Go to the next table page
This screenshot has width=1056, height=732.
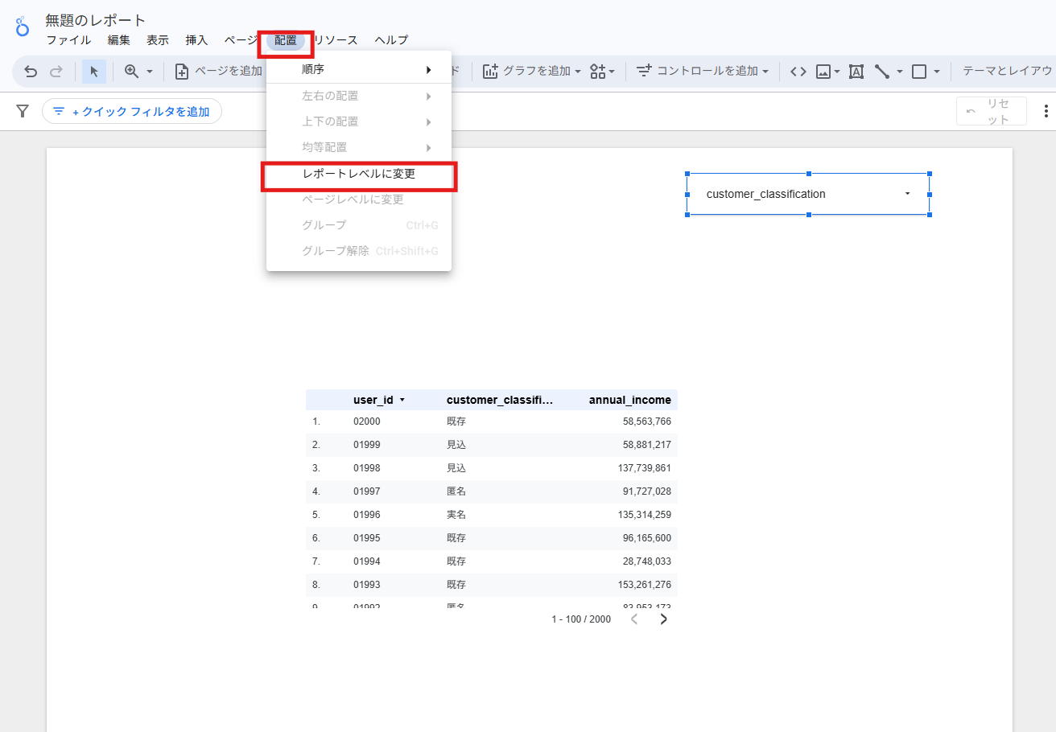(x=664, y=619)
